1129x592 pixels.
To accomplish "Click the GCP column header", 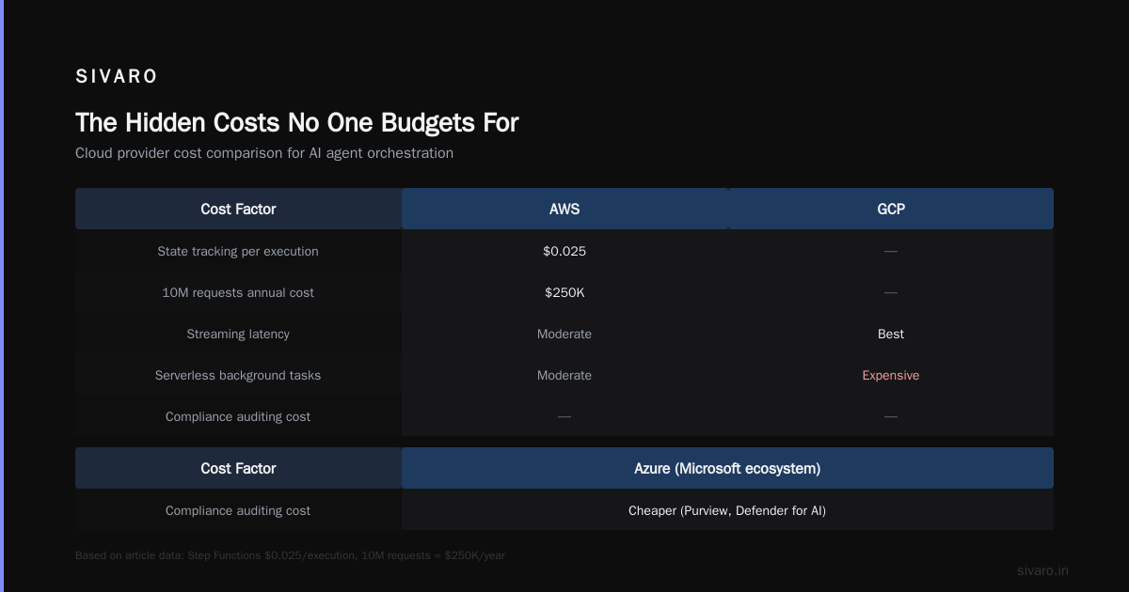I will (890, 209).
